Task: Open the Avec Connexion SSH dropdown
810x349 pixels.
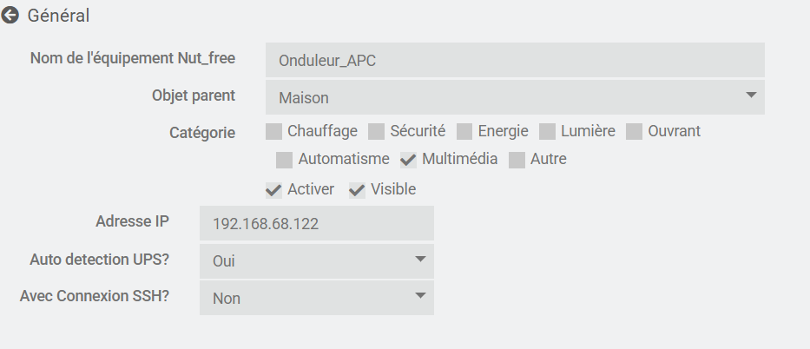Action: point(317,298)
